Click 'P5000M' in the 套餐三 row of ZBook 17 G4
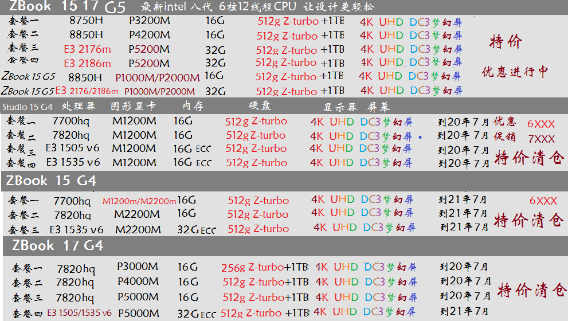 pyautogui.click(x=138, y=297)
